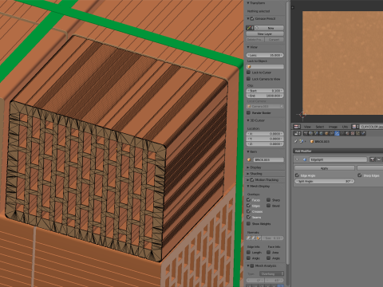Image resolution: width=383 pixels, height=287 pixels.
Task: Expand the Display panel
Action: click(x=248, y=167)
